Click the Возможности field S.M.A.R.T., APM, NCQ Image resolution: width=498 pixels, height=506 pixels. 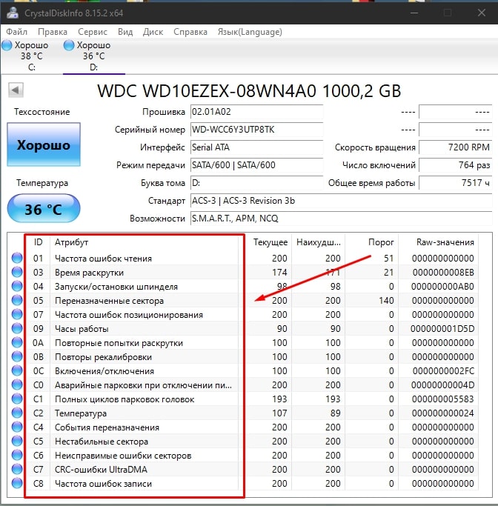click(341, 218)
